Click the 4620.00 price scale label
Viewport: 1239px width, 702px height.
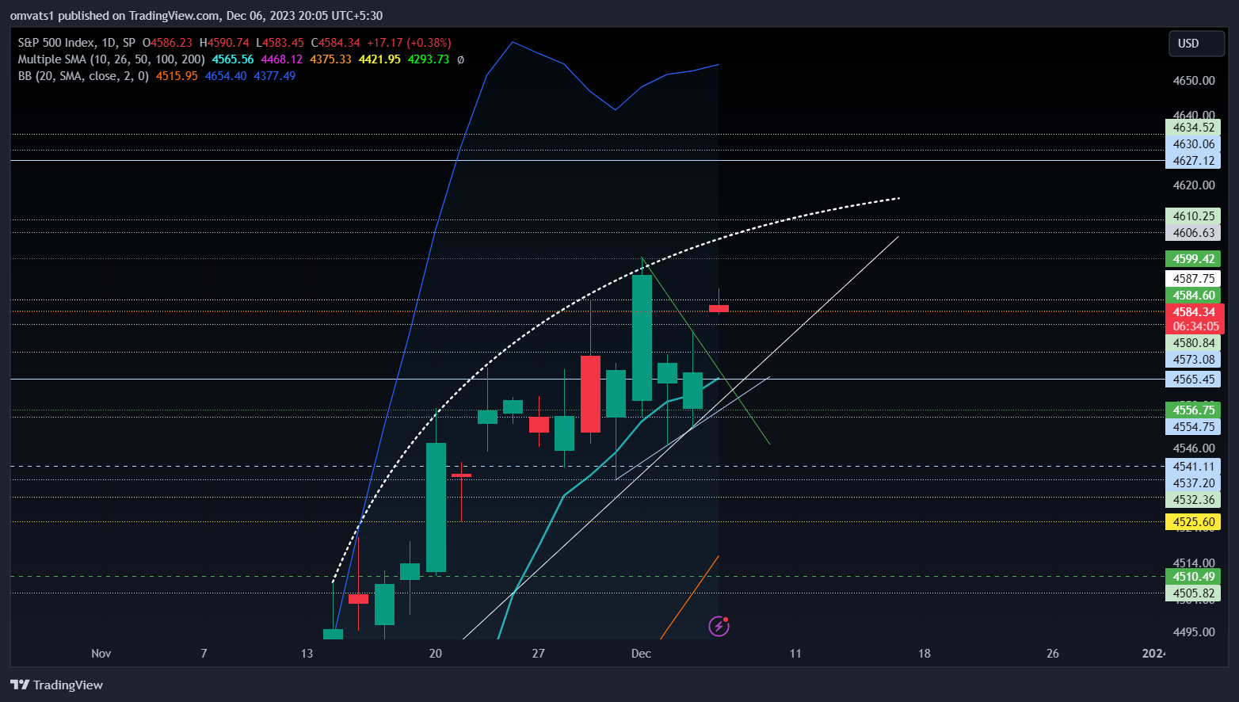[1194, 185]
